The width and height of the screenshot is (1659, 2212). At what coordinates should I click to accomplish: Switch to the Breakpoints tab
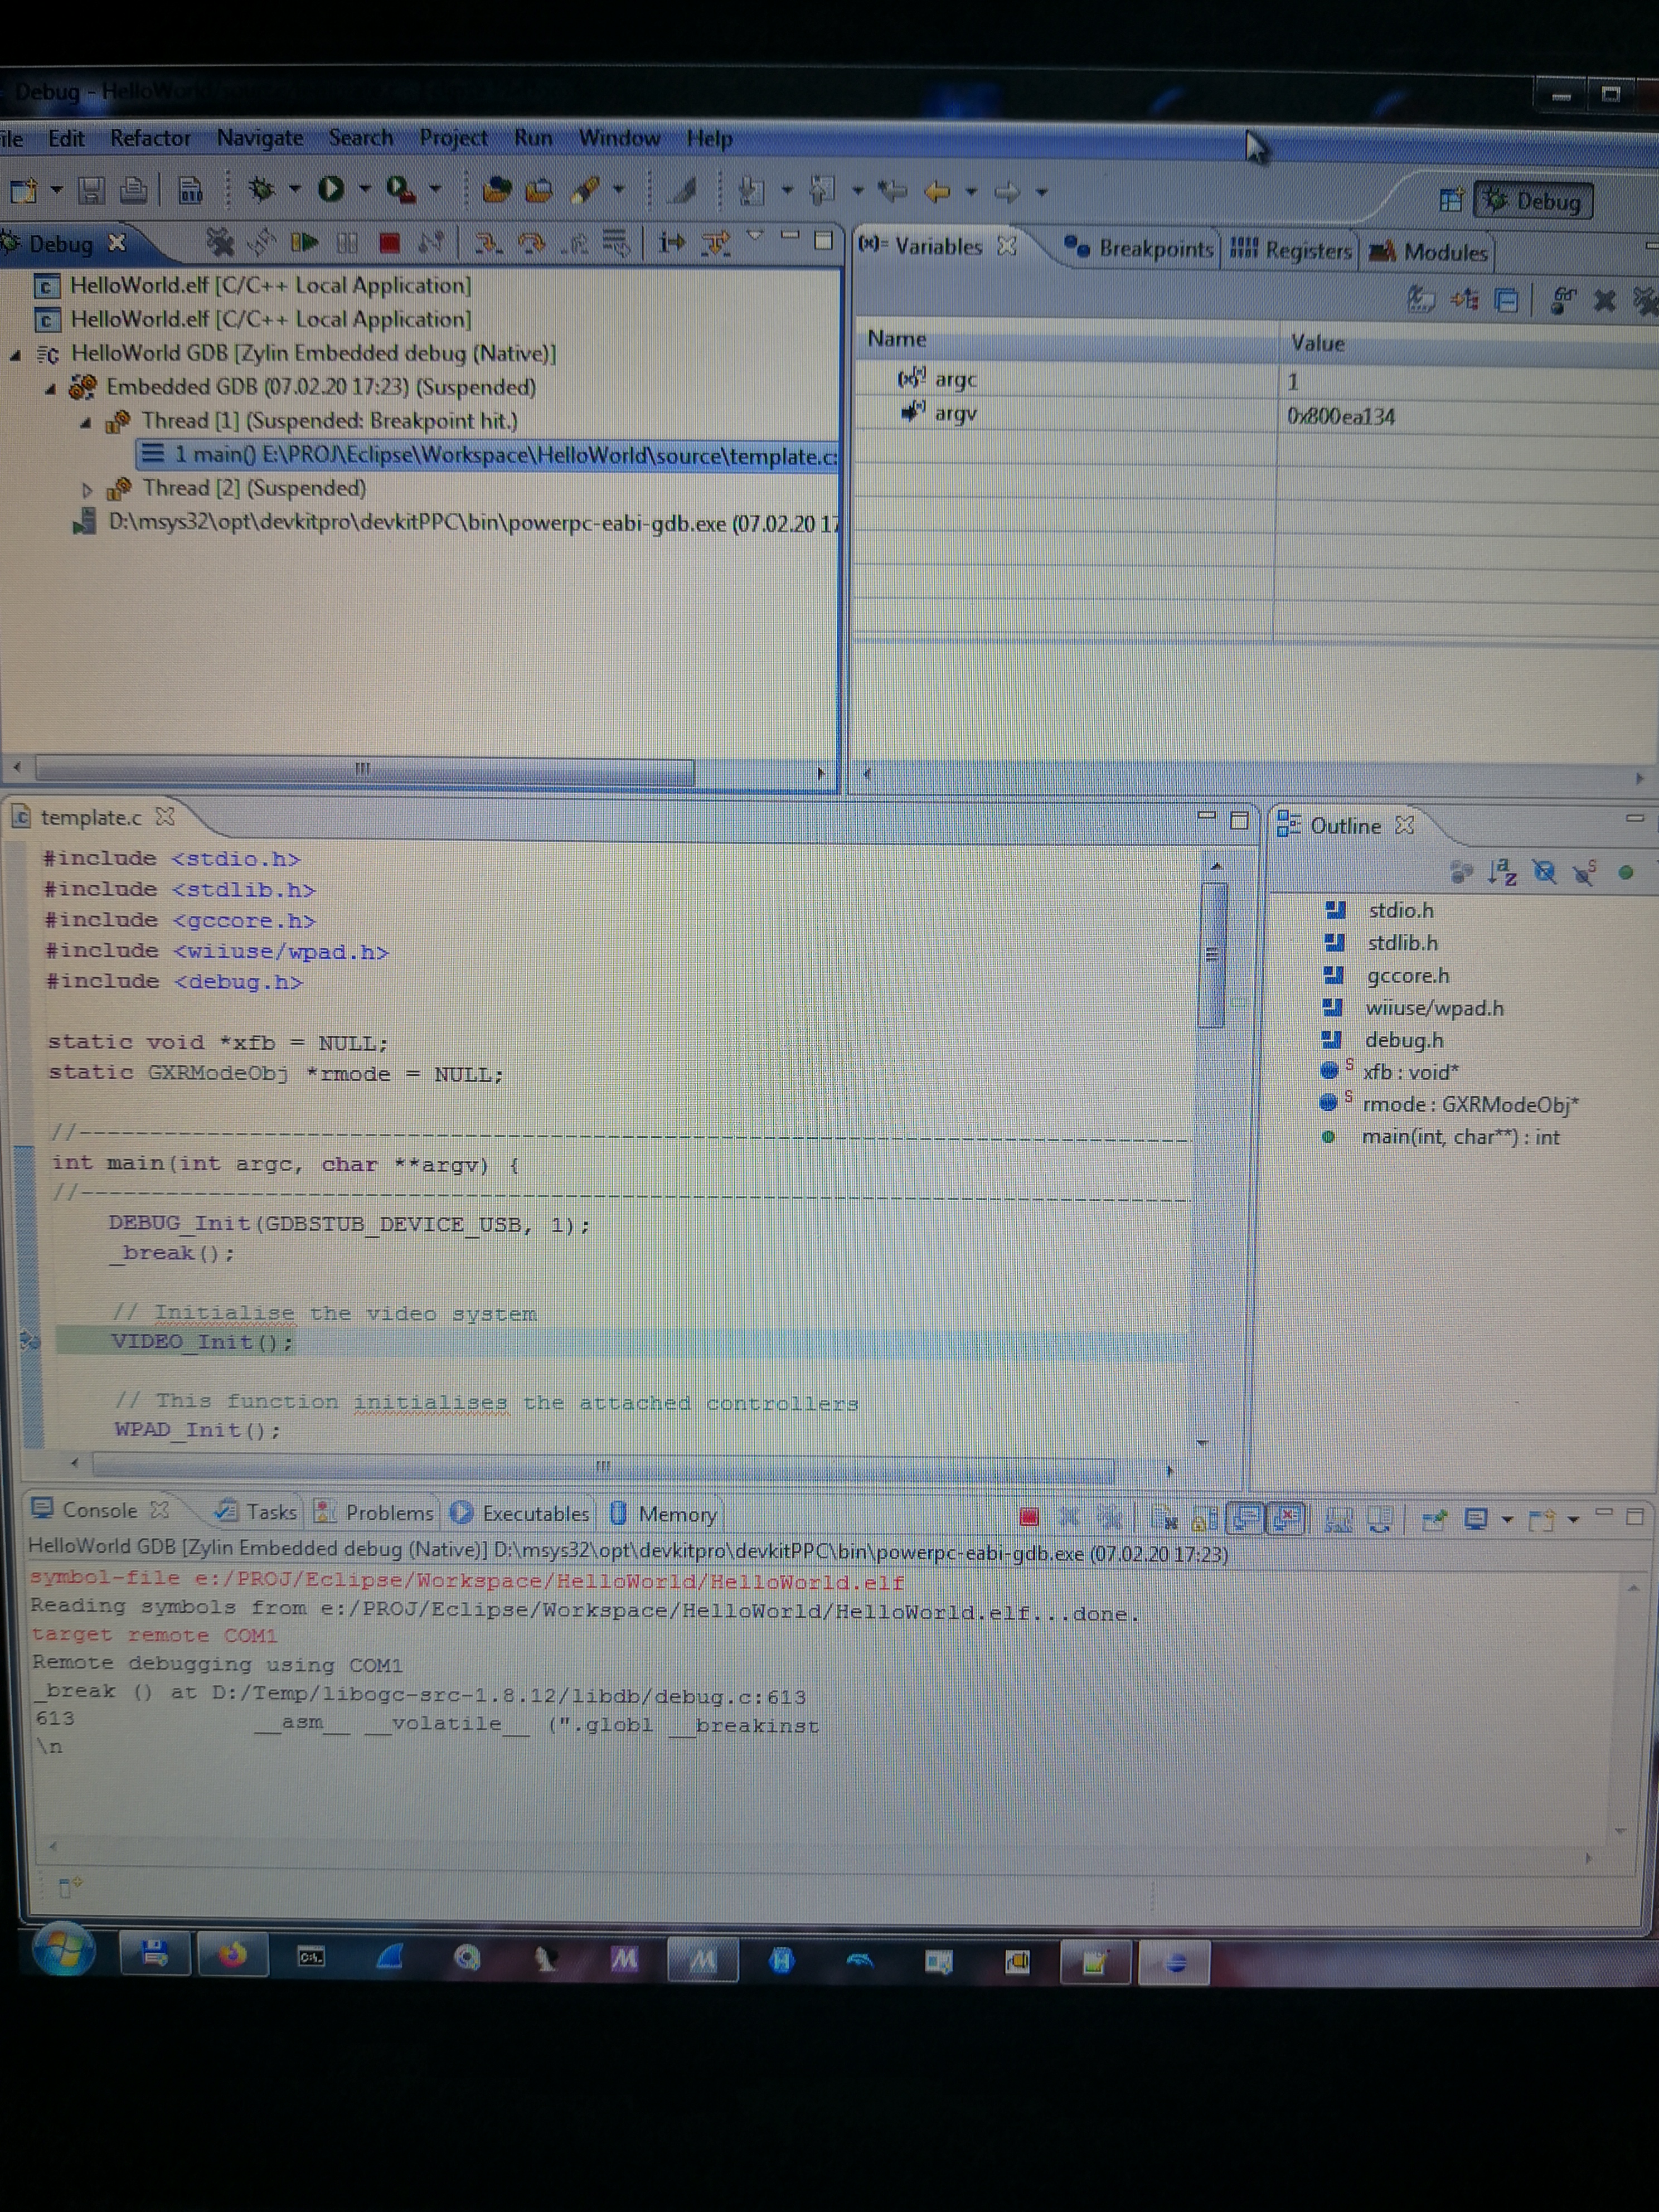tap(1139, 248)
